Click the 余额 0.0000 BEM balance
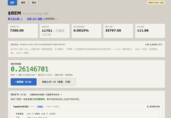 tap(154, 45)
